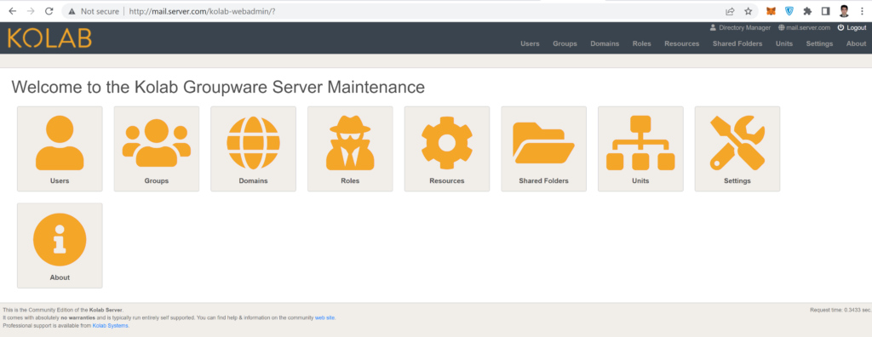The width and height of the screenshot is (872, 337).
Task: Go back with browser back arrow
Action: click(13, 11)
